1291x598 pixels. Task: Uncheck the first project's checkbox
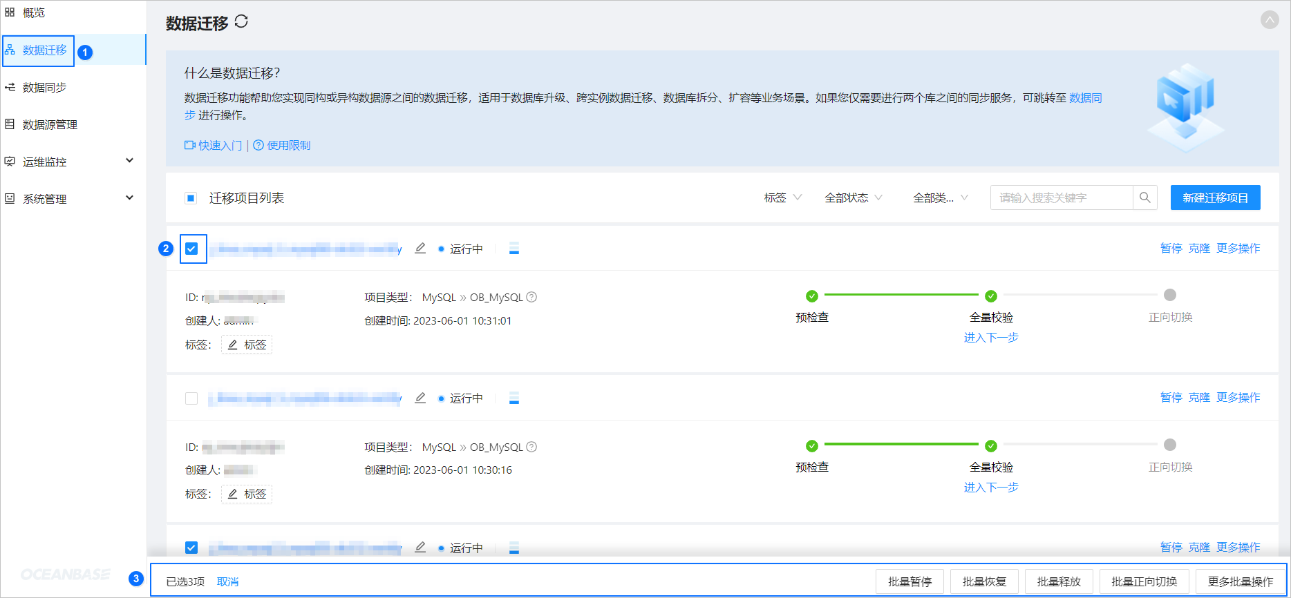click(x=191, y=249)
